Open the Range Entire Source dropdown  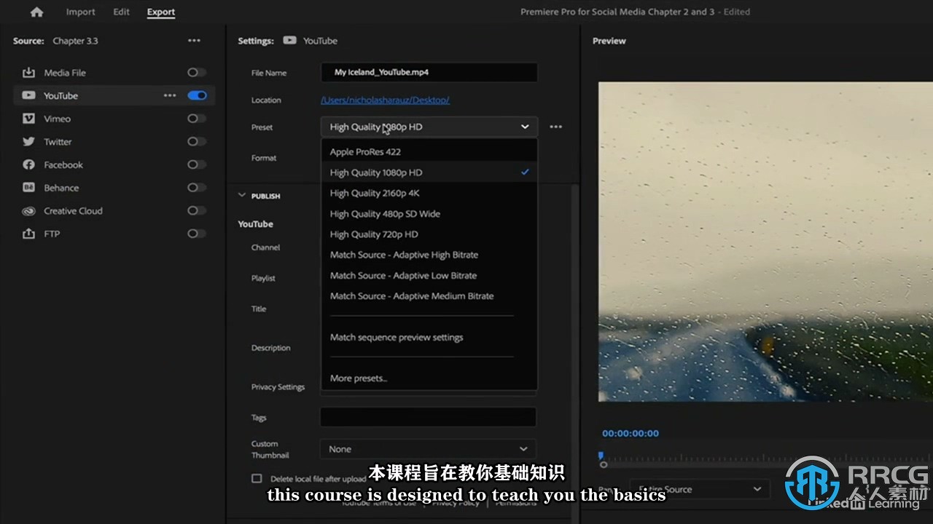pyautogui.click(x=699, y=489)
